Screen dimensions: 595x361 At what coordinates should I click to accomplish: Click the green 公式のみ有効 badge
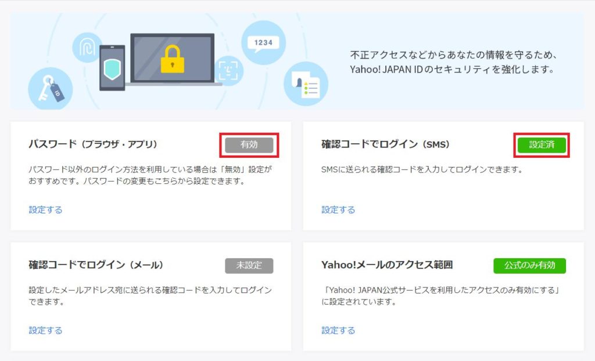pyautogui.click(x=529, y=265)
